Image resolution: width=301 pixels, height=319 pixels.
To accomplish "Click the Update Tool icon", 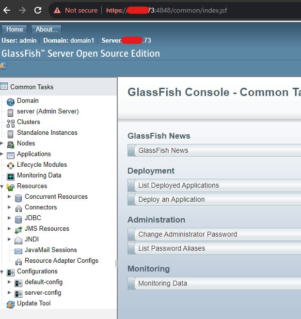I will point(11,304).
